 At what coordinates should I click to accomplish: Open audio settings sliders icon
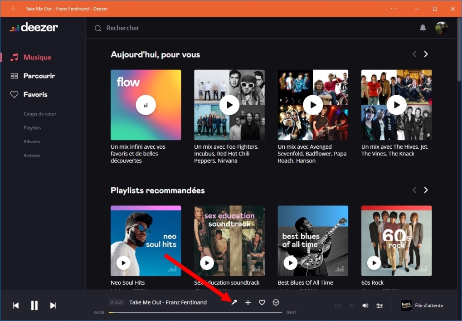tap(379, 306)
